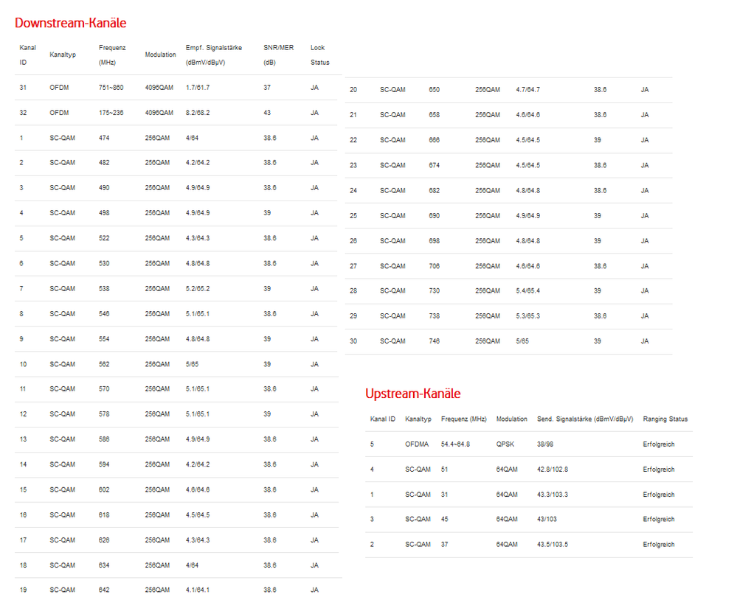Viewport: 737px width, 600px height.
Task: Select signal value 5.2/65.2
Action: 198,289
